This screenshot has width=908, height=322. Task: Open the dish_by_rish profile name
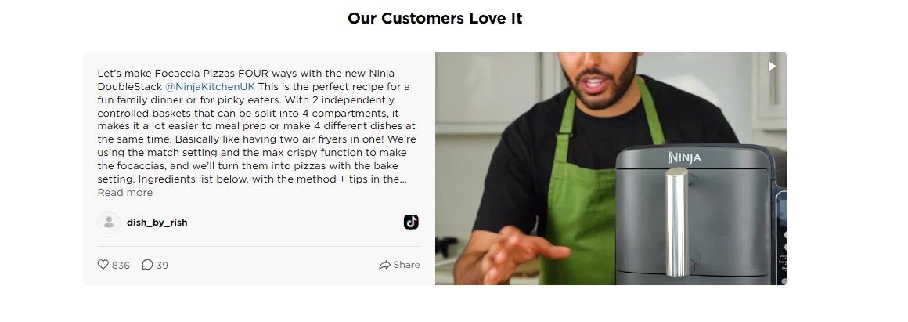coord(157,223)
